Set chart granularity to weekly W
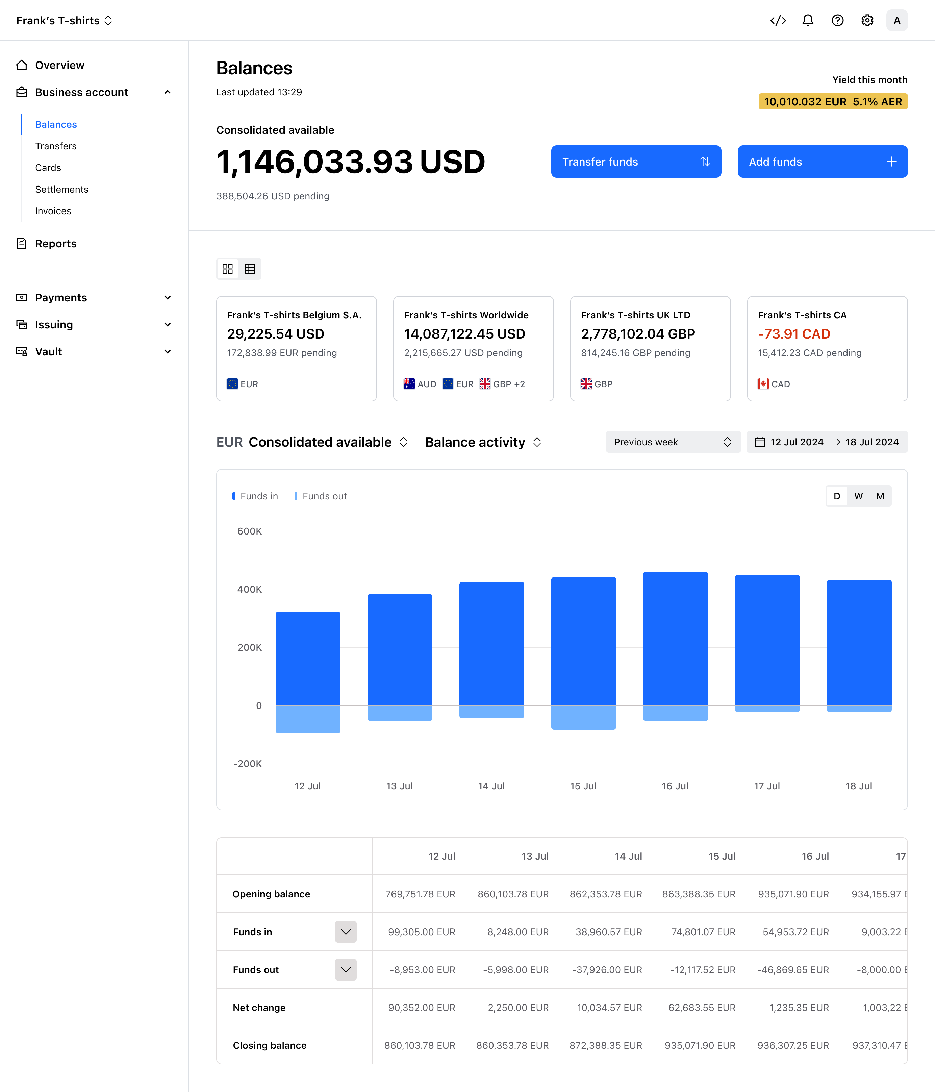 pos(859,496)
